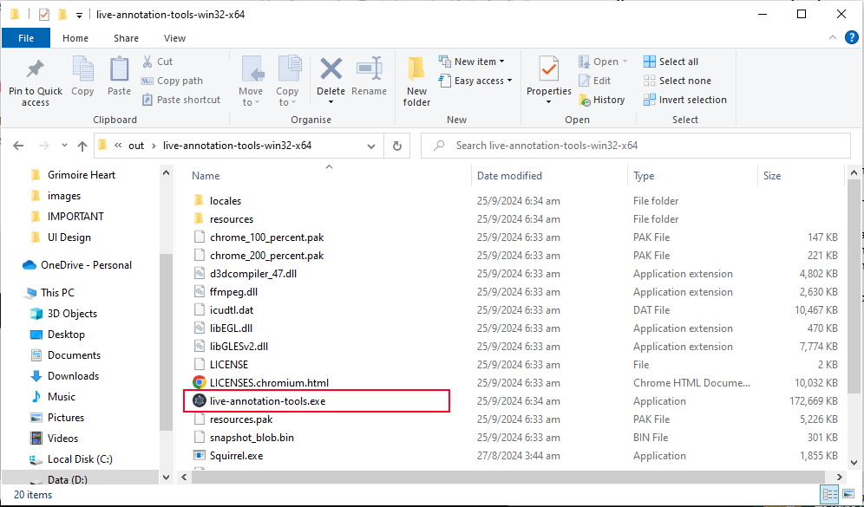Select Local Disk (C:) in sidebar
This screenshot has width=864, height=507.
pyautogui.click(x=80, y=459)
